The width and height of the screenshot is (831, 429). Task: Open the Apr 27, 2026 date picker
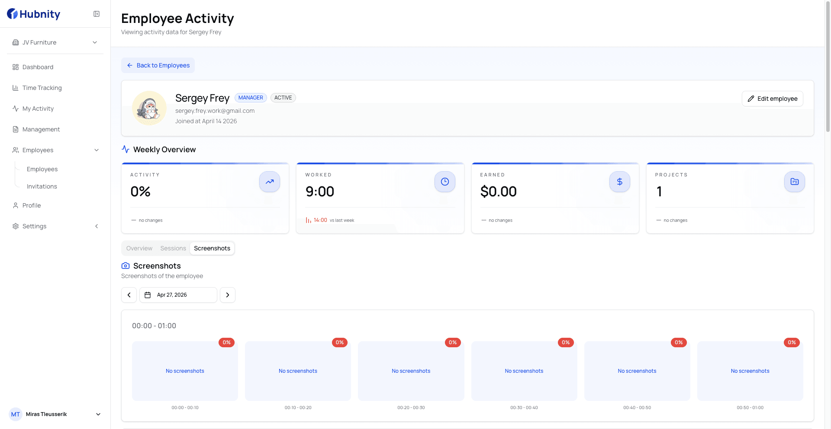[178, 295]
